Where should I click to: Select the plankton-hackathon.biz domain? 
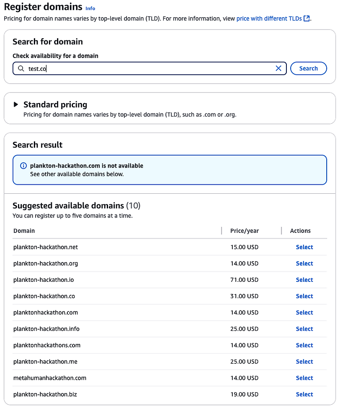[304, 394]
